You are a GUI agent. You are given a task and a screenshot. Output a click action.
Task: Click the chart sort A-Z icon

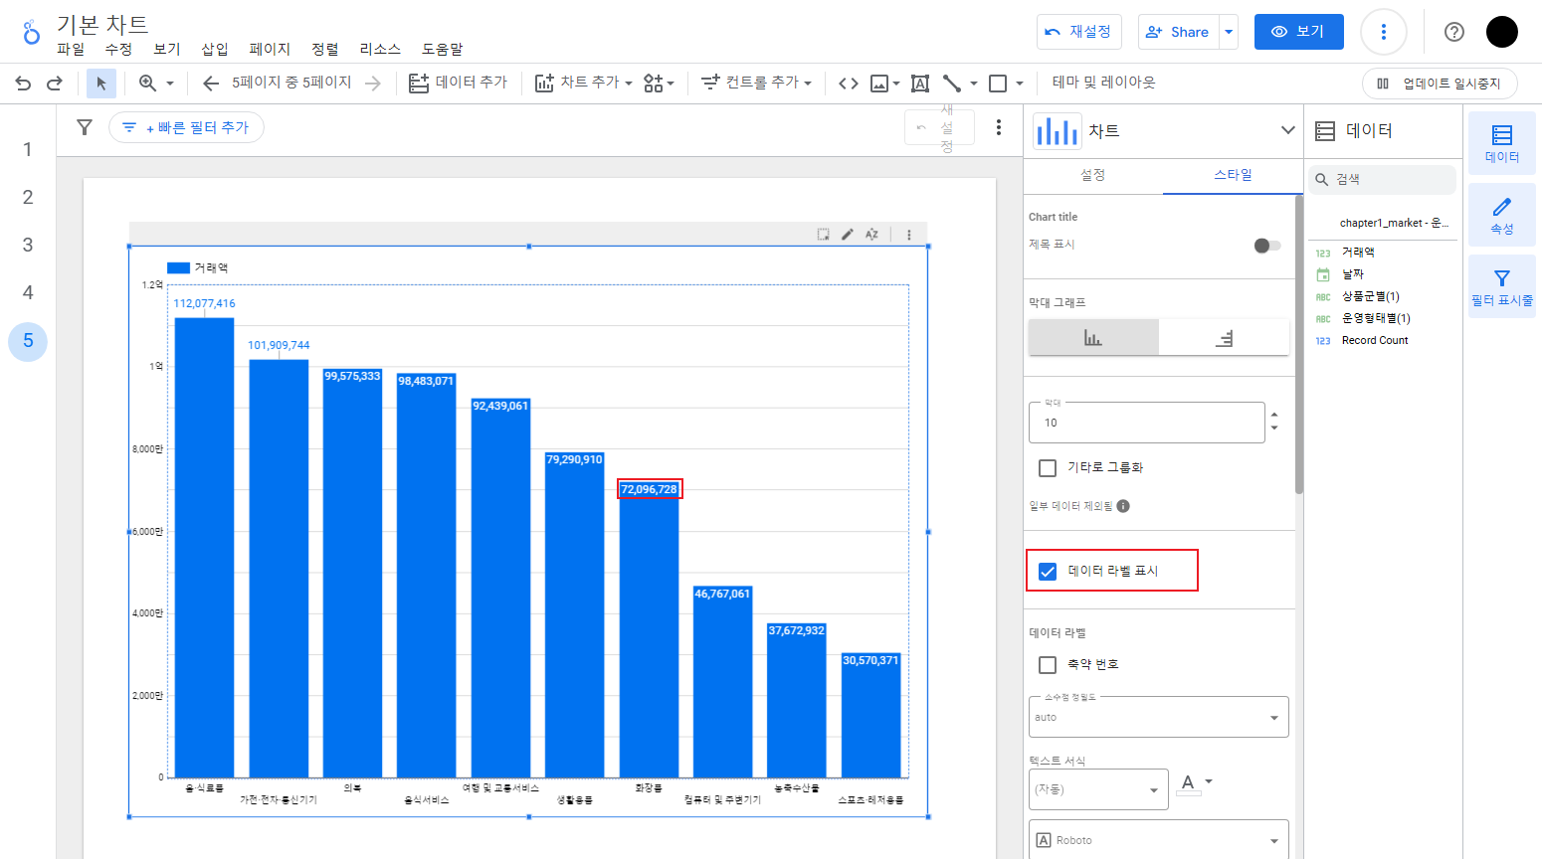[x=871, y=235]
